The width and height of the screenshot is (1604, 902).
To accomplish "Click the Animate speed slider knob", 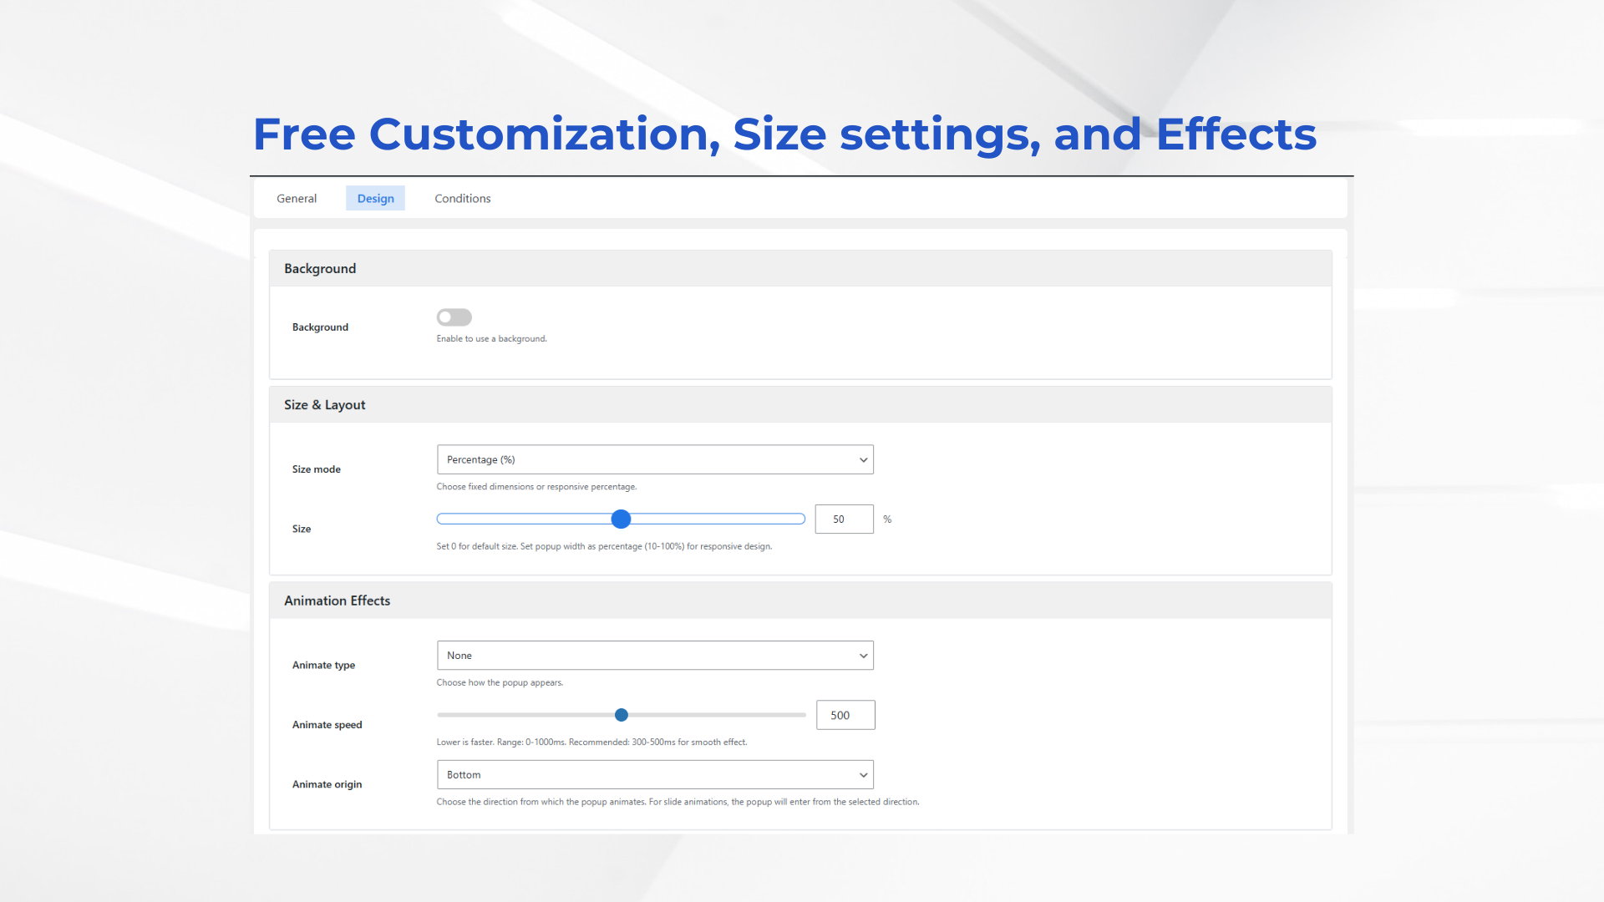I will click(621, 715).
